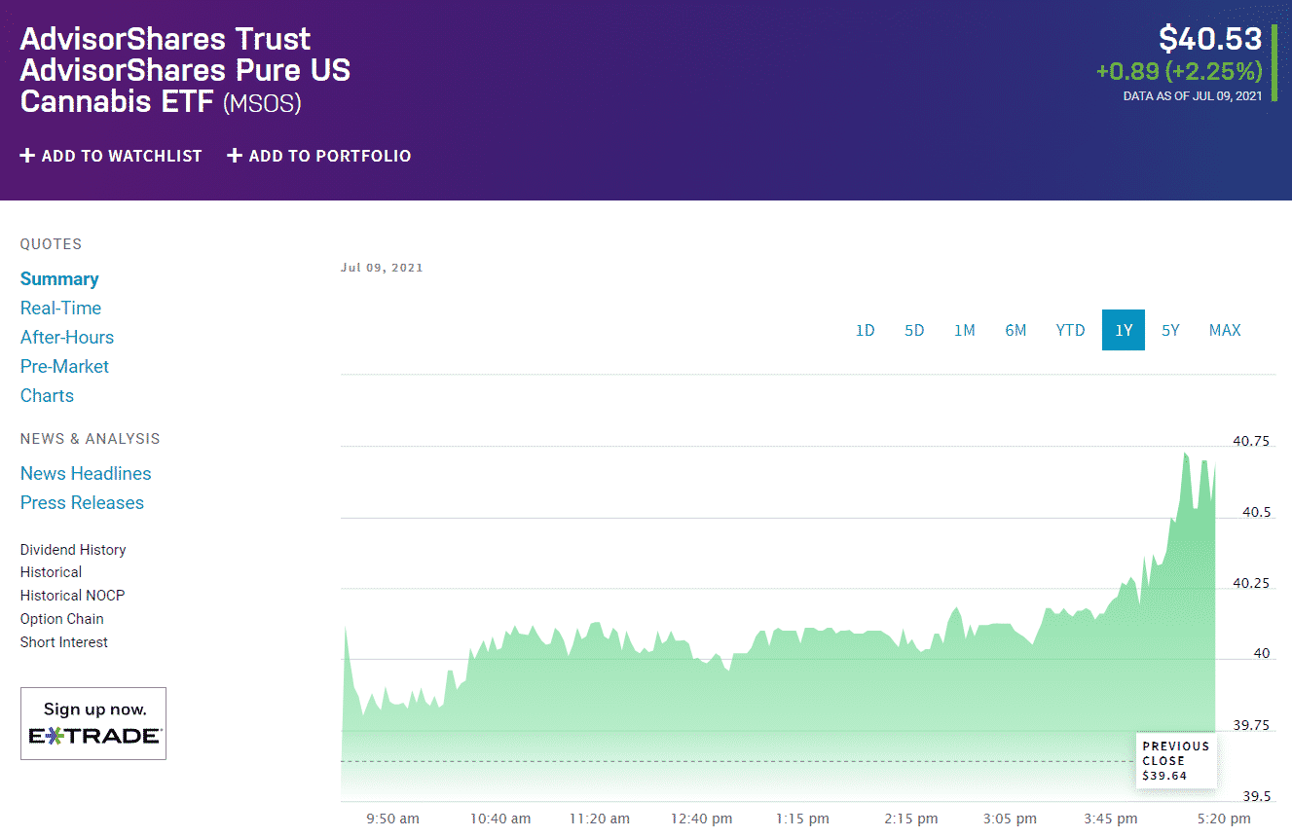Click the QUOTES section heading
1292x837 pixels.
(x=51, y=244)
